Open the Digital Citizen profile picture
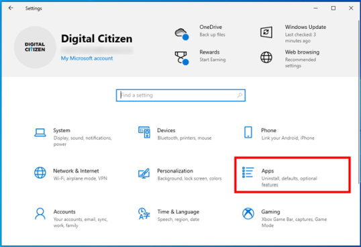 (35, 47)
